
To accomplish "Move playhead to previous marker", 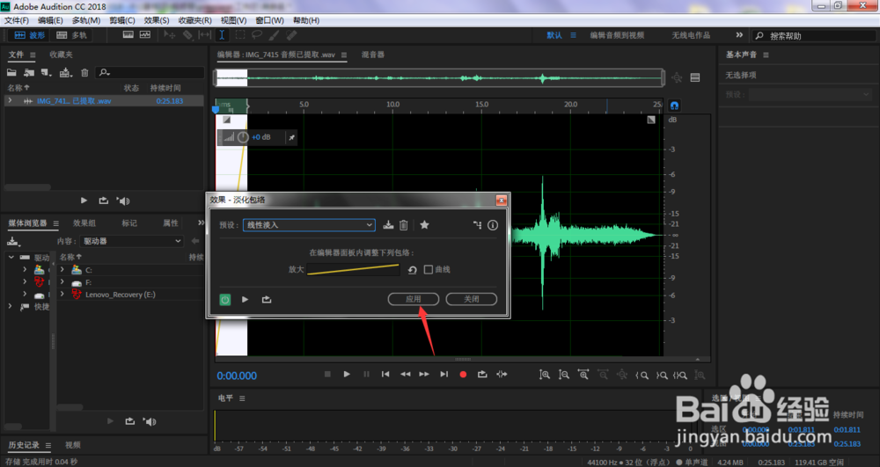I will coord(385,375).
